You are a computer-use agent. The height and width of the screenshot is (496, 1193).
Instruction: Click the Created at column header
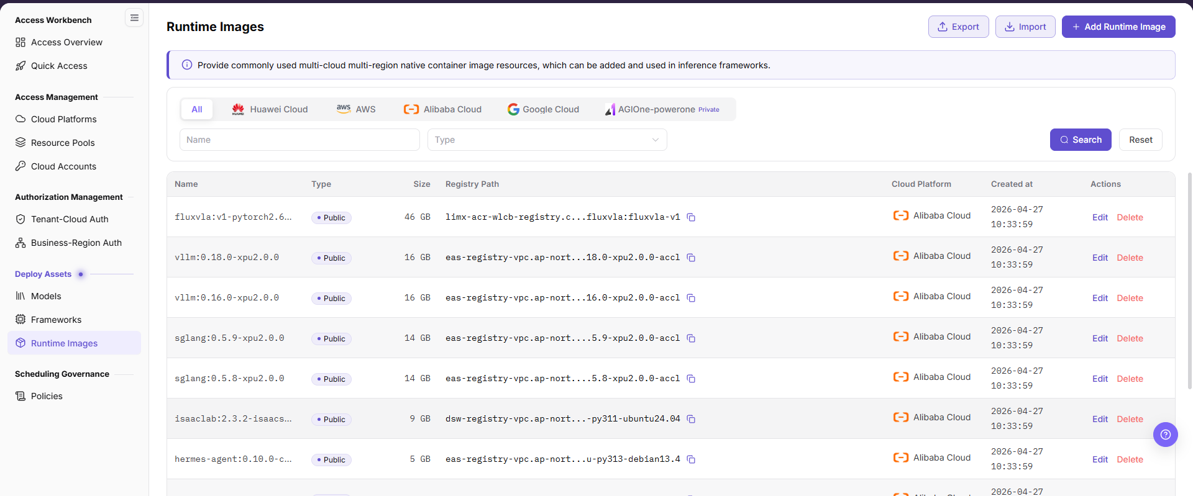point(1012,184)
